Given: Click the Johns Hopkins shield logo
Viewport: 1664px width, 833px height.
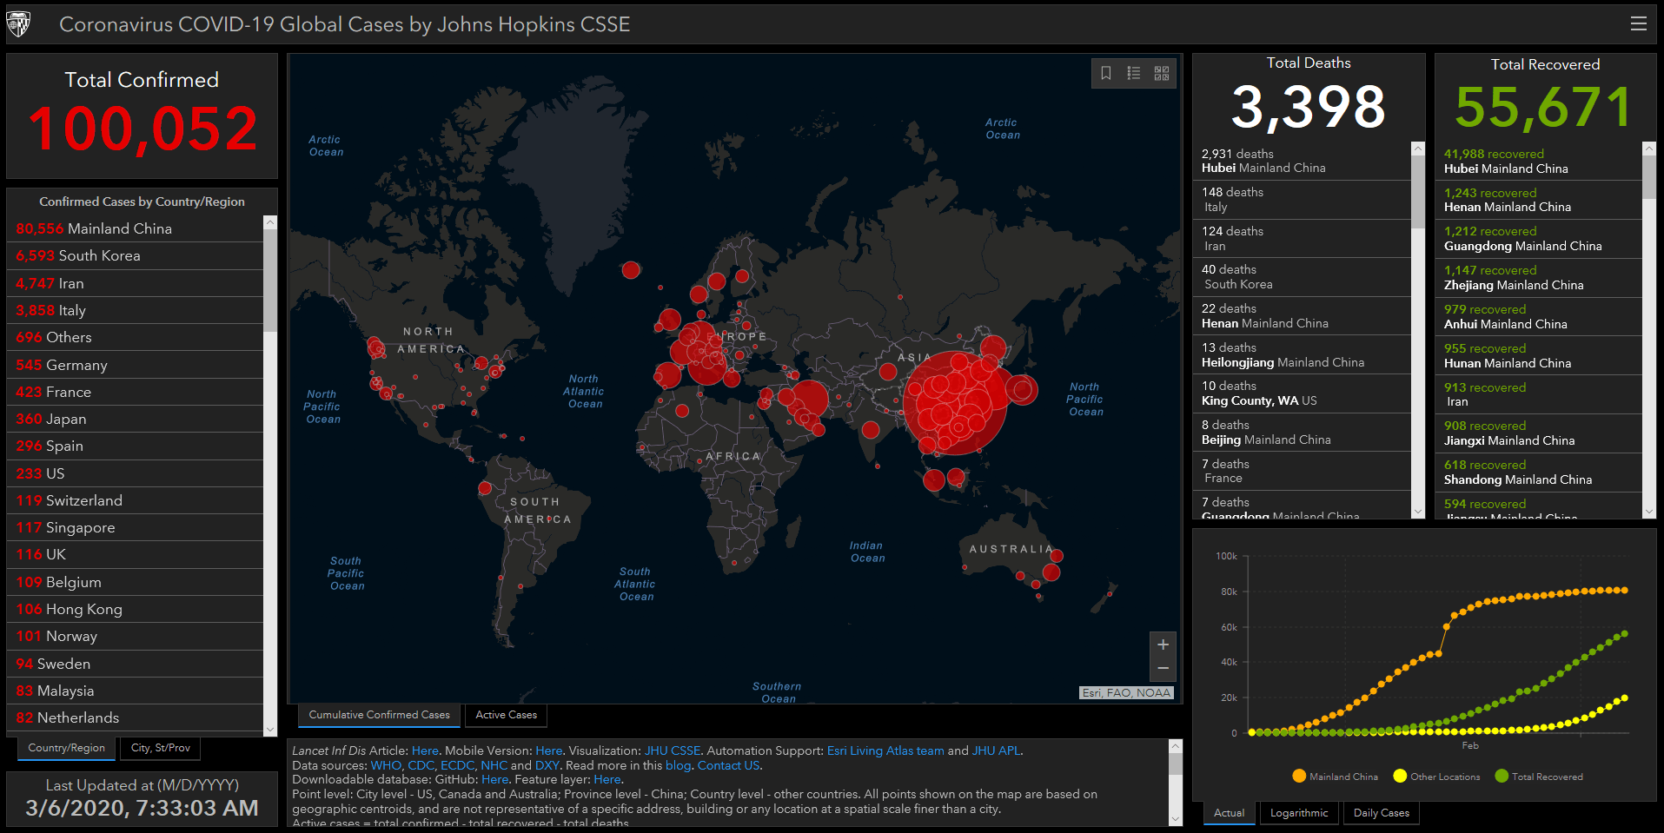Looking at the screenshot, I should [19, 23].
